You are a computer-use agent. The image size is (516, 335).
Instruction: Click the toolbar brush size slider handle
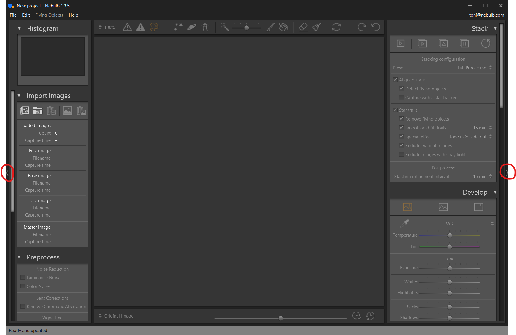pos(247,28)
